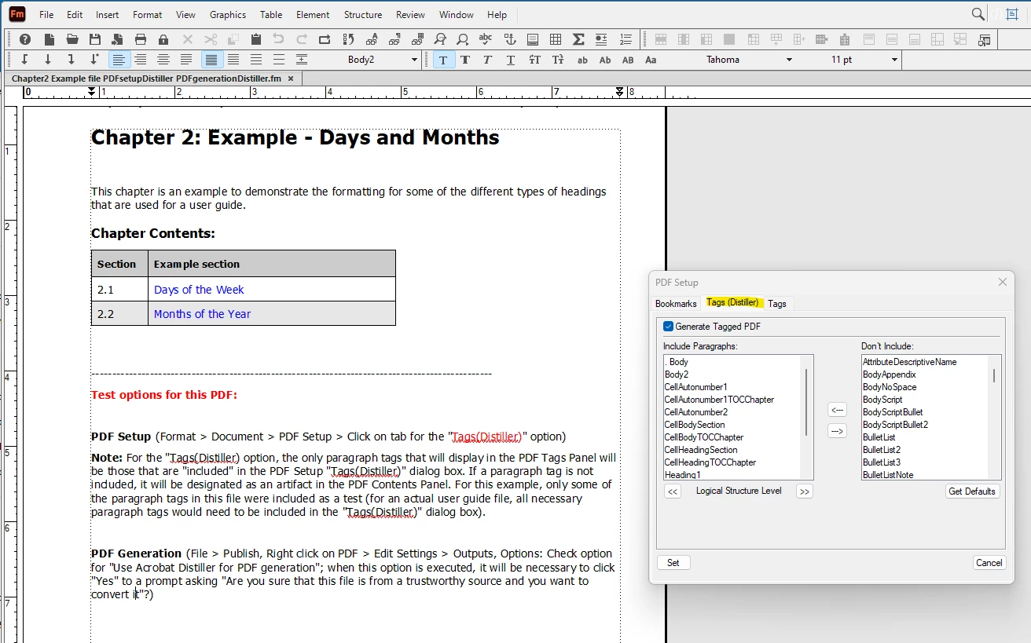Screen dimensions: 1031x643
Task: Select the plain text T button
Action: pos(443,60)
